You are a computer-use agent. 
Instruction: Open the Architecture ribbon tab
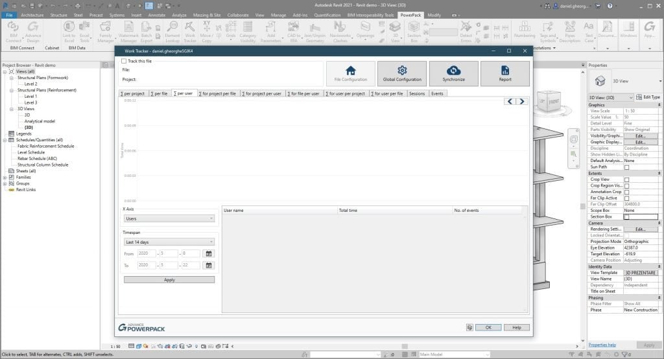point(32,15)
